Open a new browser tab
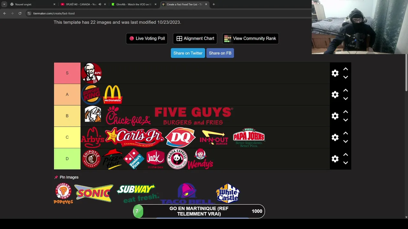Image resolution: width=408 pixels, height=229 pixels. coord(214,4)
